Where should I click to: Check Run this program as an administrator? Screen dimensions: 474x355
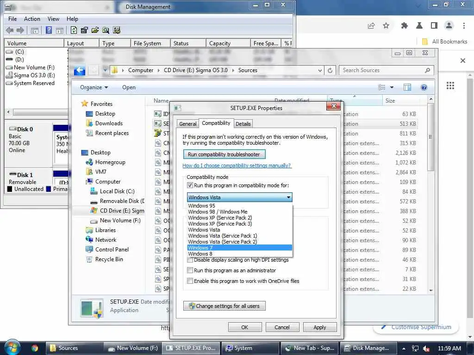point(190,270)
